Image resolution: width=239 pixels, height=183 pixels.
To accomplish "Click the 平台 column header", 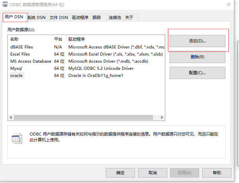I will [x=59, y=39].
